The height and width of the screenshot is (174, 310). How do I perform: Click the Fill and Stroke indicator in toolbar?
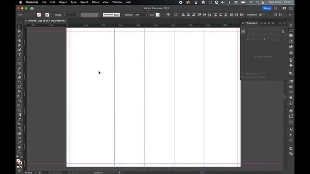(x=19, y=162)
